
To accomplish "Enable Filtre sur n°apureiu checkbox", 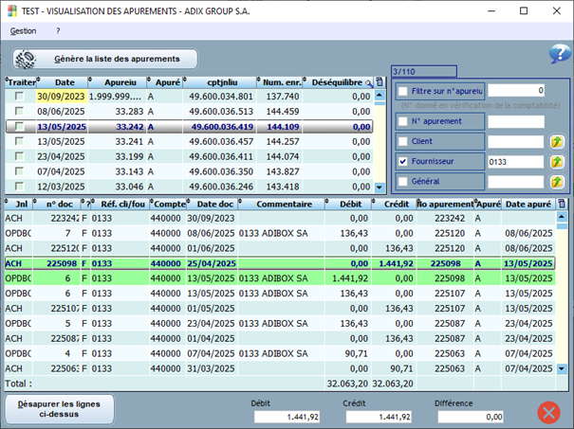I will coord(402,91).
